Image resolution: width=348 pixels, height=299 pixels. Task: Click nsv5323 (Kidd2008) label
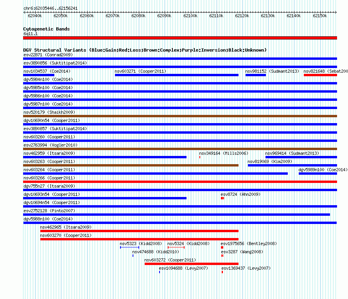[x=141, y=243]
